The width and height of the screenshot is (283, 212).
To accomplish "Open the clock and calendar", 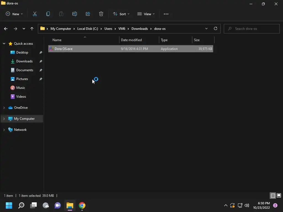I will coord(261,205).
